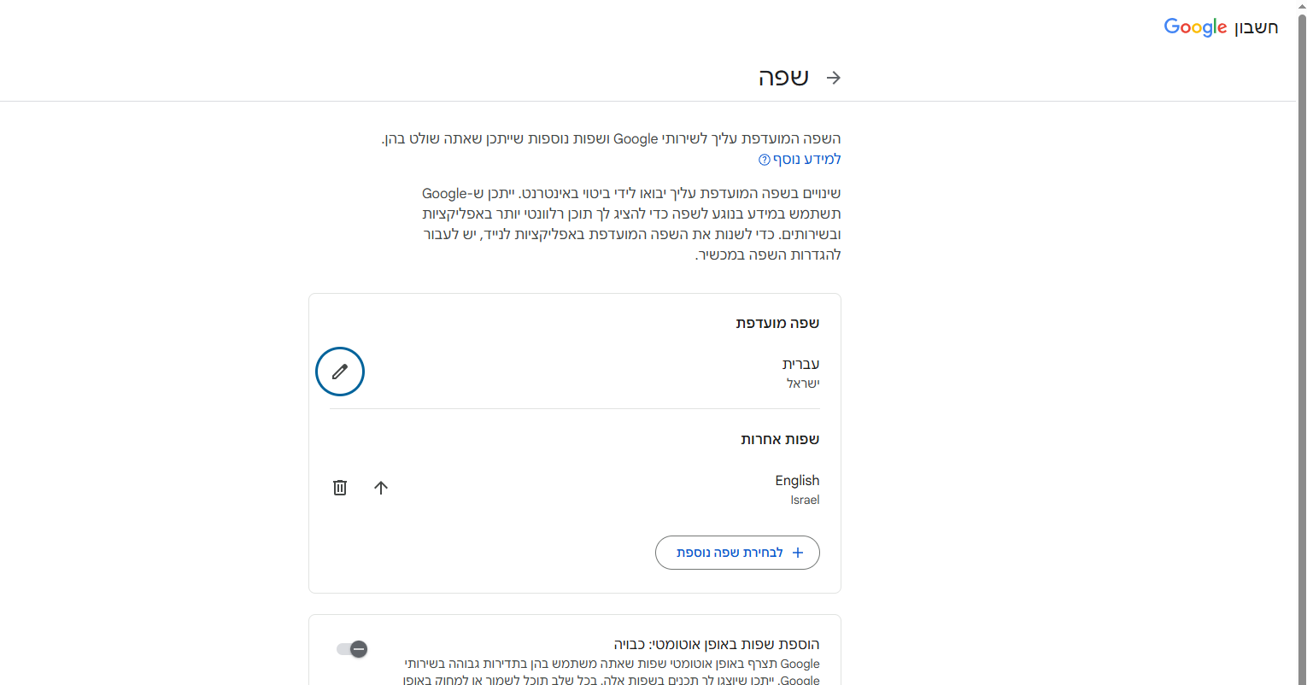Click the back arrow beside the שפה heading

tap(834, 78)
